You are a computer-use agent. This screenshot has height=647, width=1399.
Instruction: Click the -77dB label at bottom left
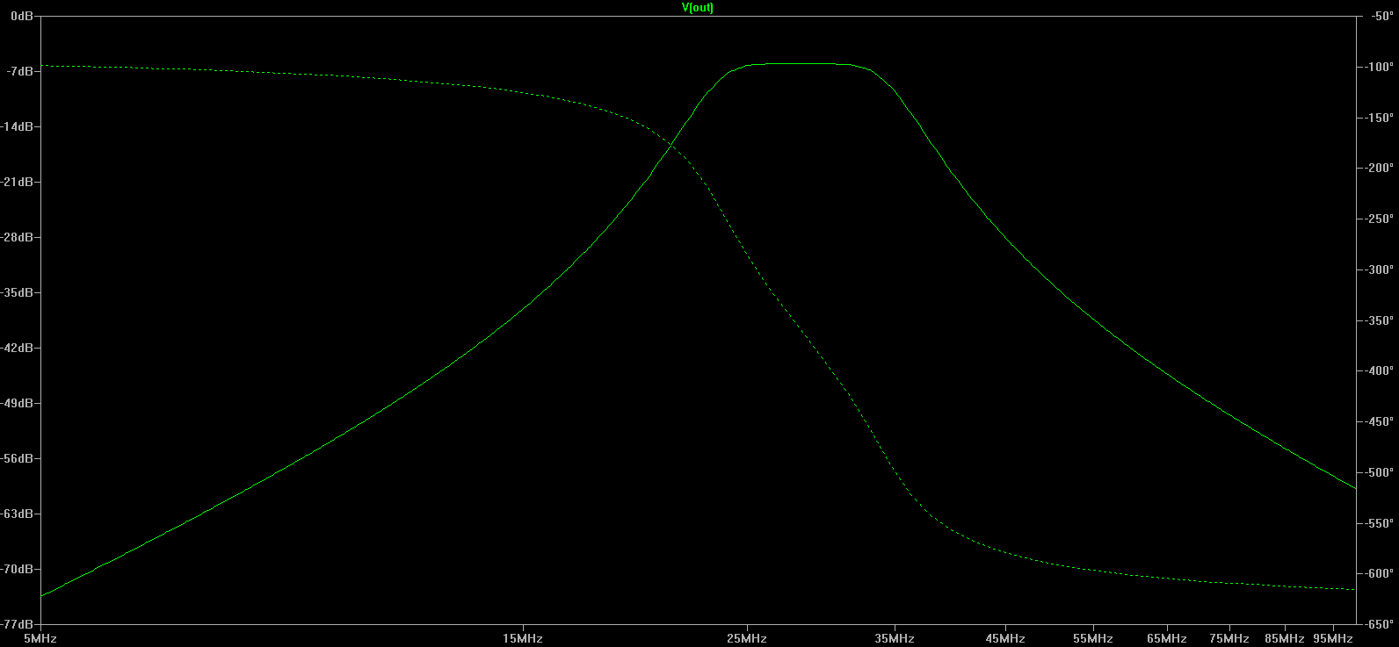18,624
